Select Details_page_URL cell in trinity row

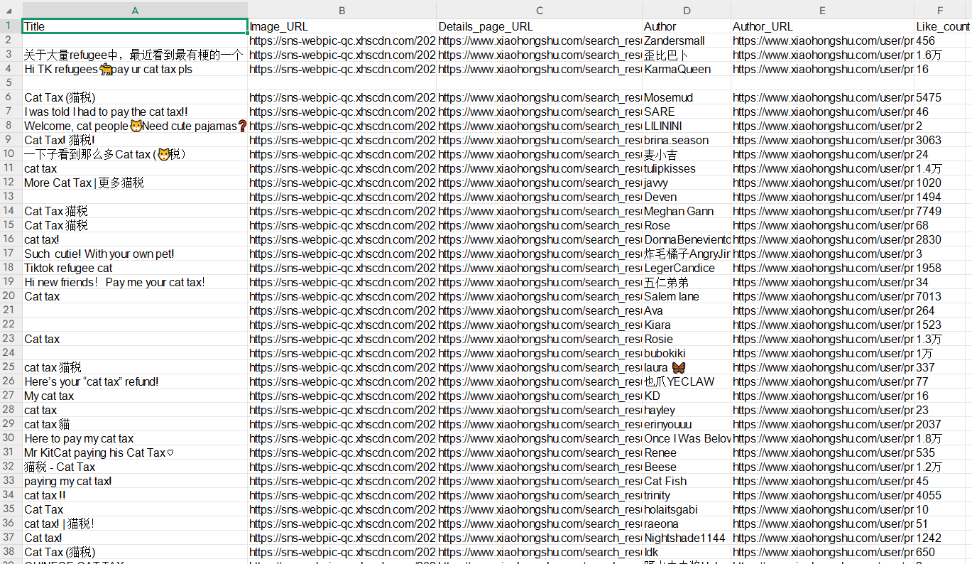pos(540,495)
